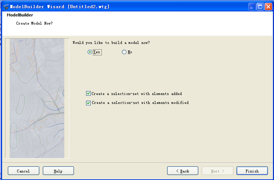This screenshot has height=180, width=274.
Task: Select the Yes radio button
Action: (x=90, y=52)
